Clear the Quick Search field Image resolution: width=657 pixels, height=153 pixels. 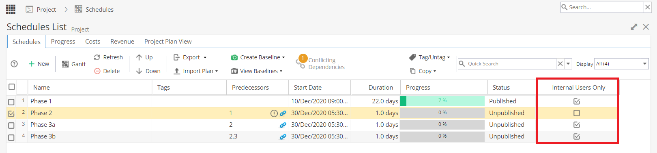point(560,64)
